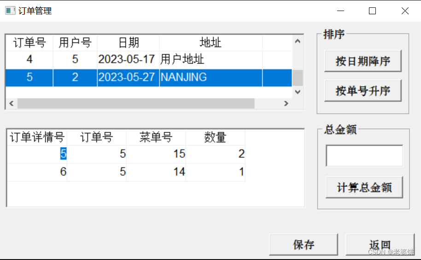Viewport: 421px width, 260px height.
Task: Click the 用户地址 address cell
Action: pyautogui.click(x=211, y=59)
